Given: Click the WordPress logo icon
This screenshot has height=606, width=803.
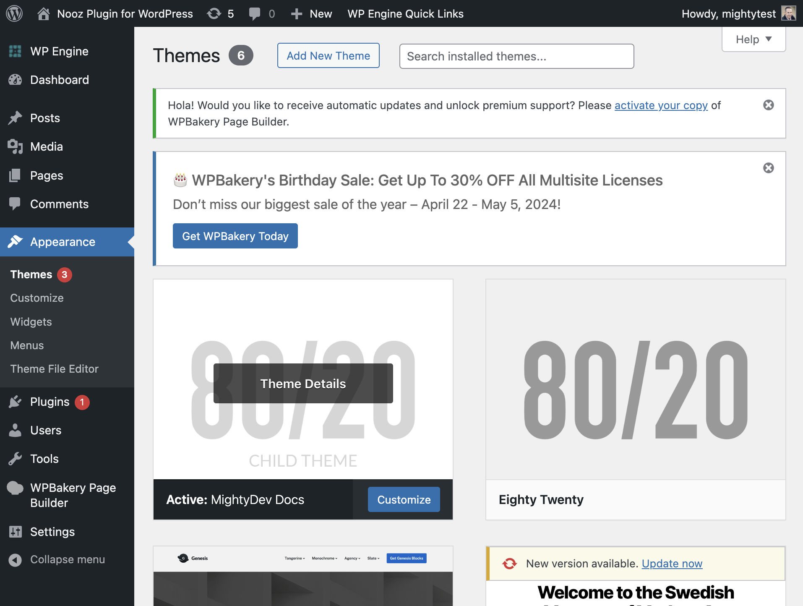Looking at the screenshot, I should point(14,14).
